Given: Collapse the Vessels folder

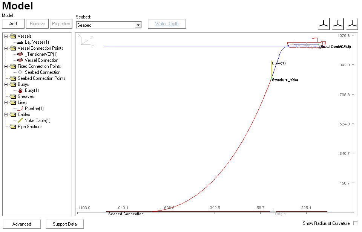Looking at the screenshot, I should [6, 36].
